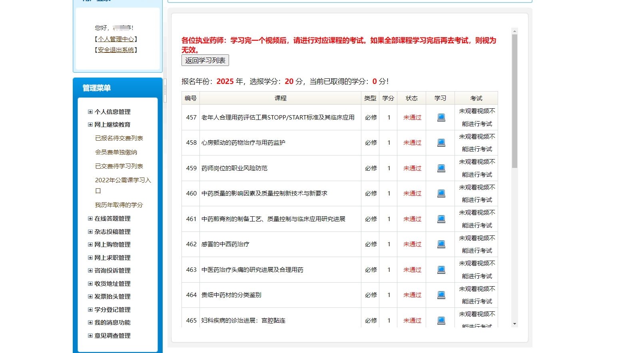This screenshot has width=630, height=353.
Task: Select 我历年取得的学分 menu item
Action: [119, 205]
